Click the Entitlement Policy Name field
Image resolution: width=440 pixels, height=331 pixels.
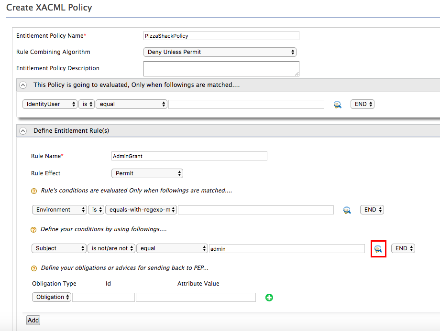(x=221, y=35)
